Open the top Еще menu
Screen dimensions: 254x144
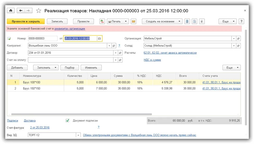click(227, 21)
